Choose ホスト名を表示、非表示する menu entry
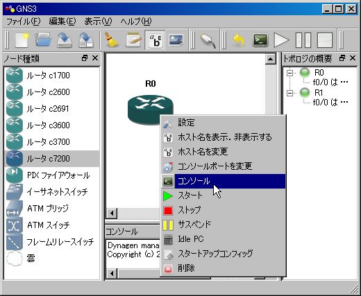 224,137
